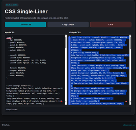Click the Output CSS scrollbar up arrow
Viewport: 136px width, 130px height.
click(x=130, y=36)
